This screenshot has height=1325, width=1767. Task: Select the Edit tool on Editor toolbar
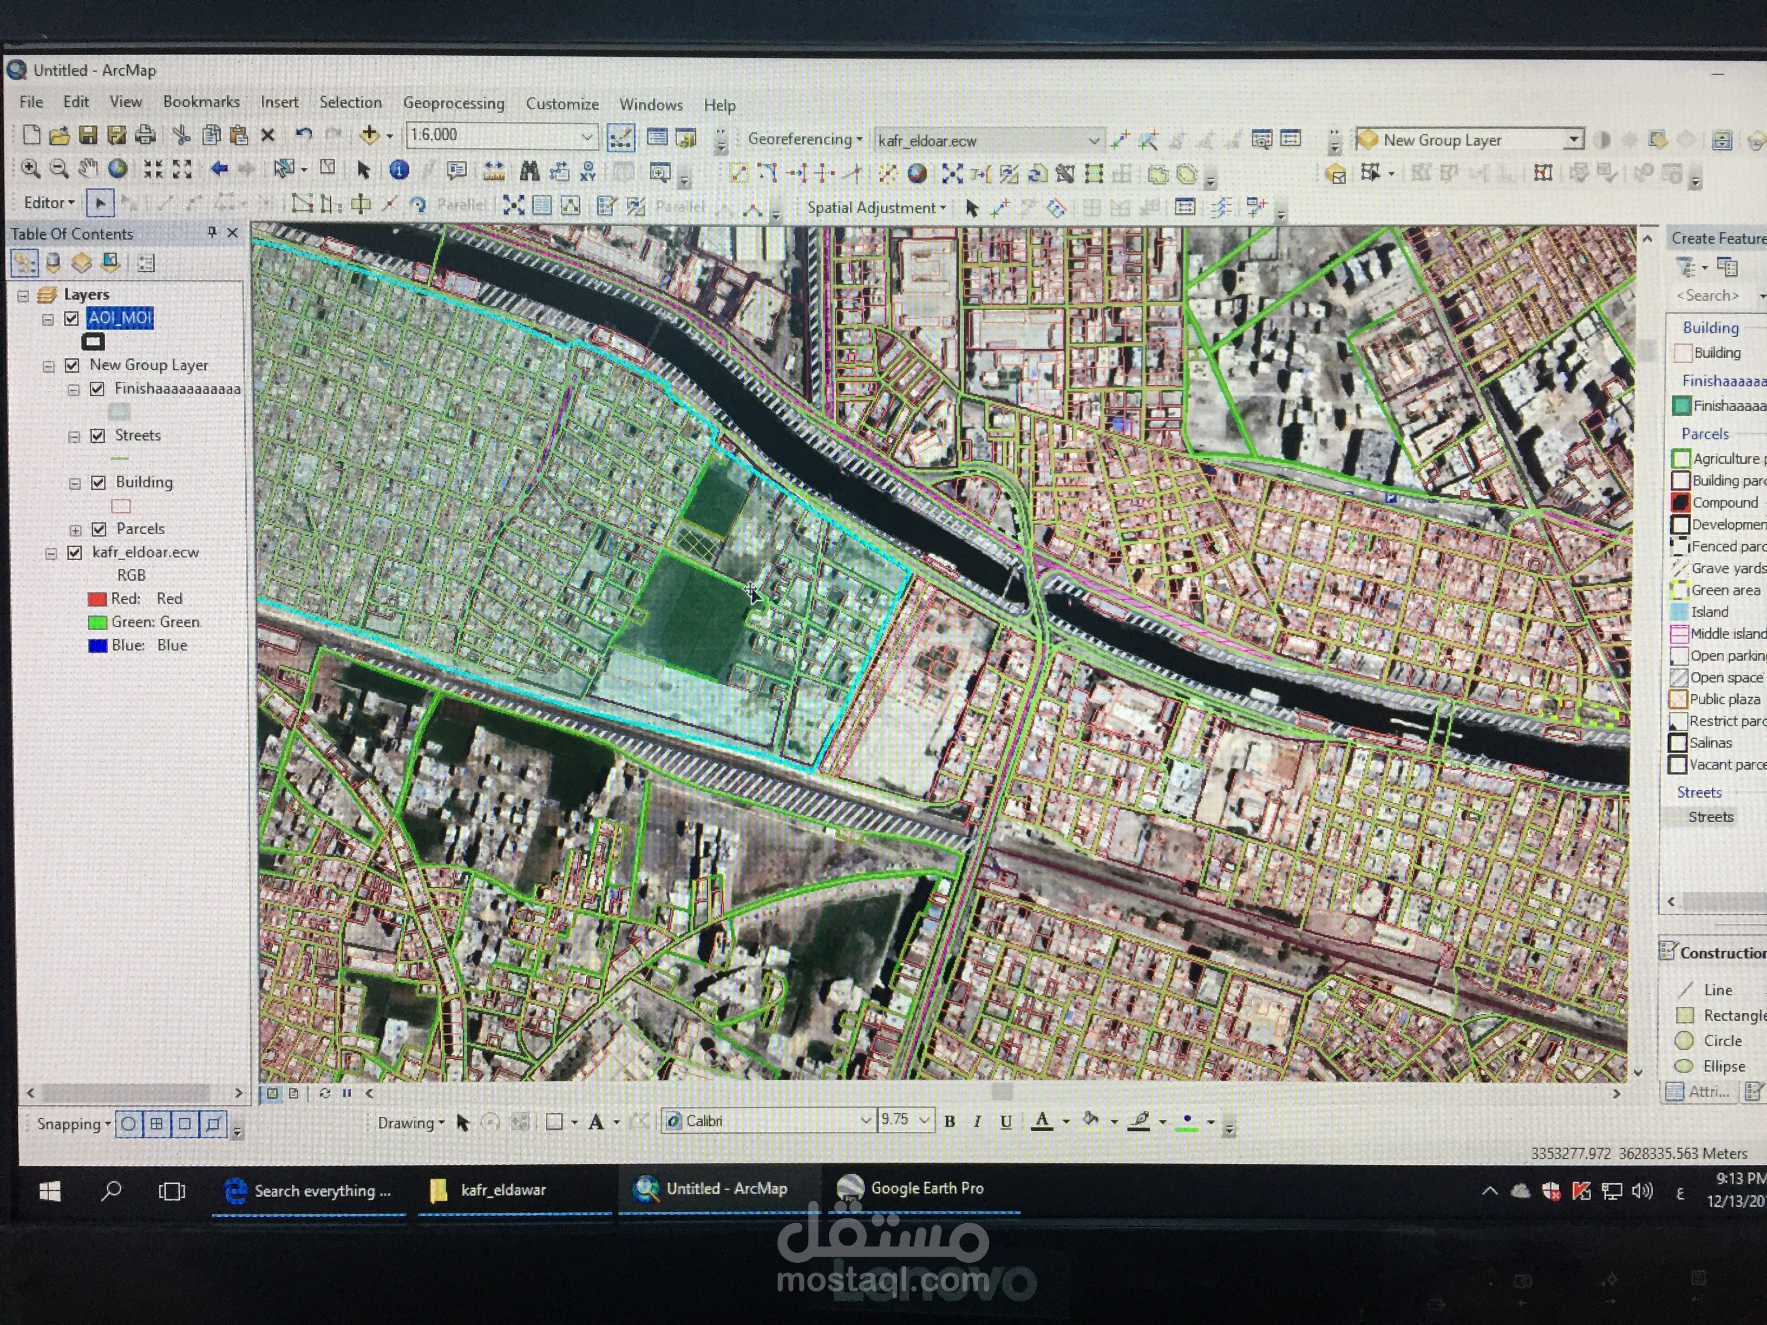(100, 203)
